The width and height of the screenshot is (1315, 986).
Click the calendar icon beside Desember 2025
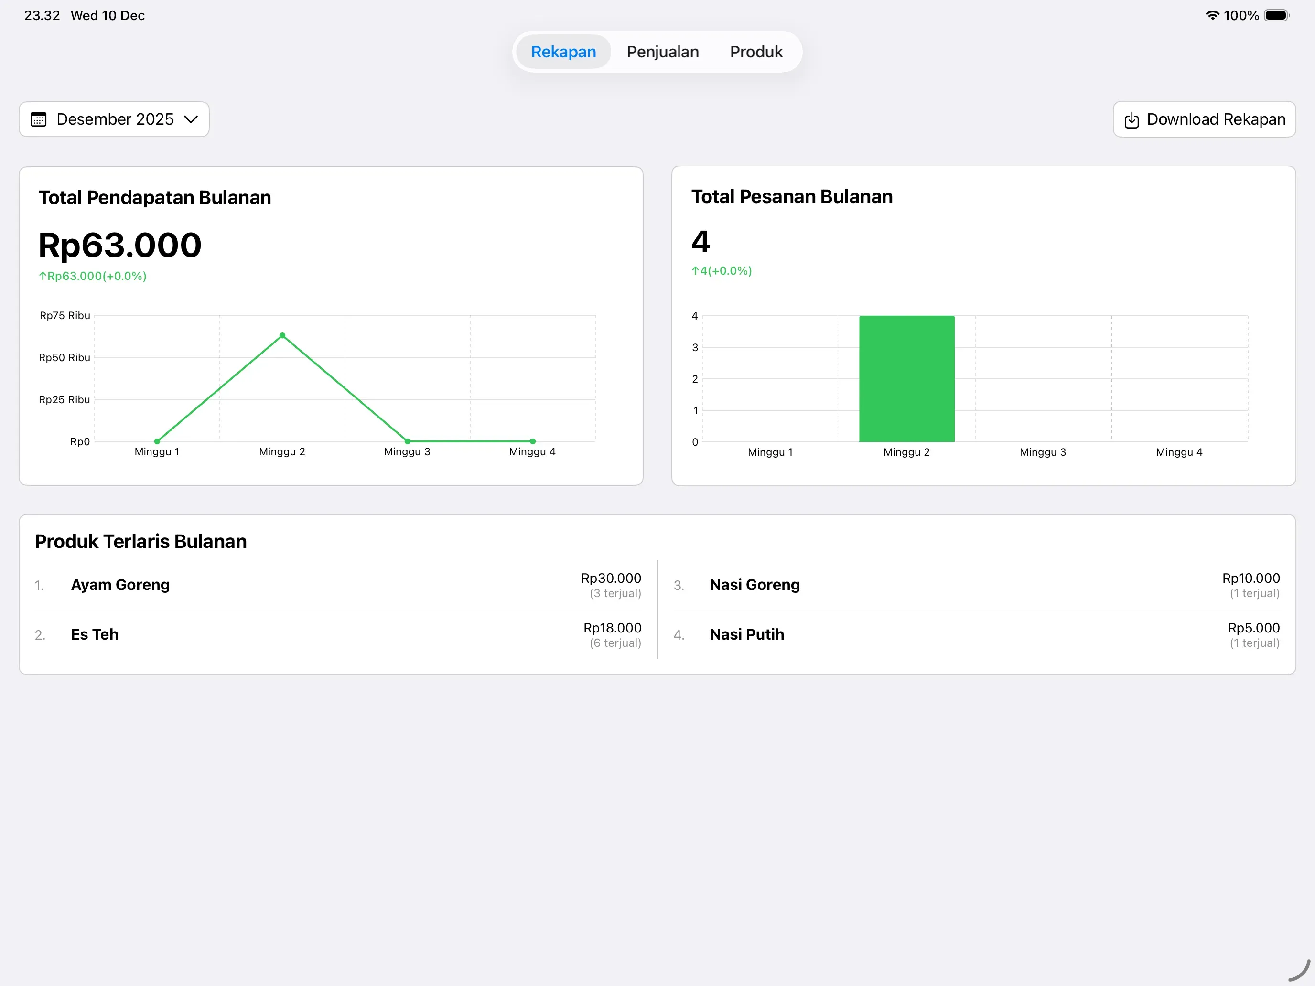click(x=39, y=119)
